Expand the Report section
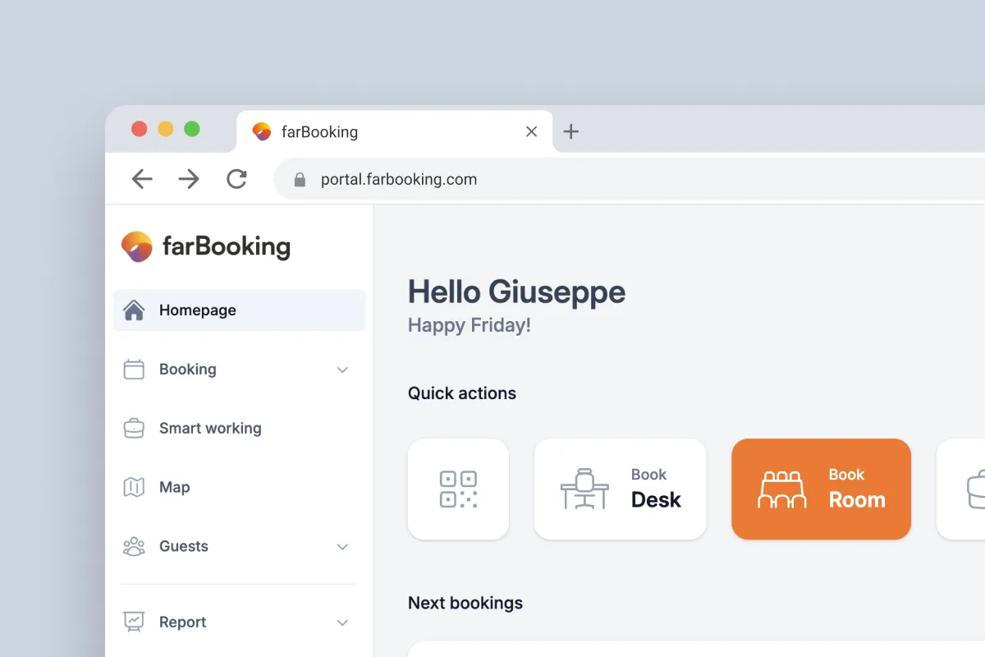The width and height of the screenshot is (985, 657). tap(342, 623)
